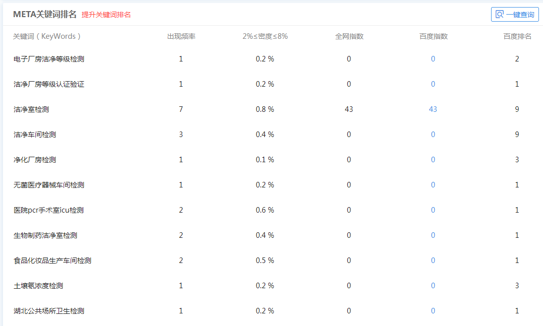
Task: Click density 0.1 % for 净化厂房检测
Action: [x=265, y=160]
